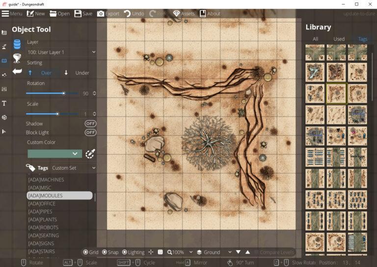Select the [ADA]PLANTS tag in list
The width and height of the screenshot is (377, 267).
[42, 219]
